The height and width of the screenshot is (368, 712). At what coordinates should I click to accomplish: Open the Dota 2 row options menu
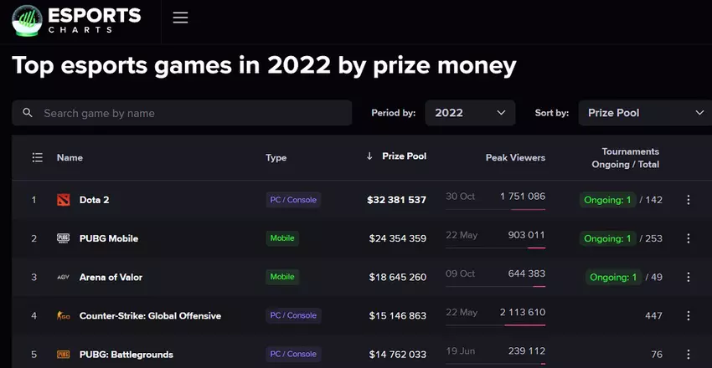689,200
